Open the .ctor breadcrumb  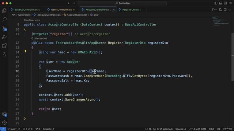94,15
